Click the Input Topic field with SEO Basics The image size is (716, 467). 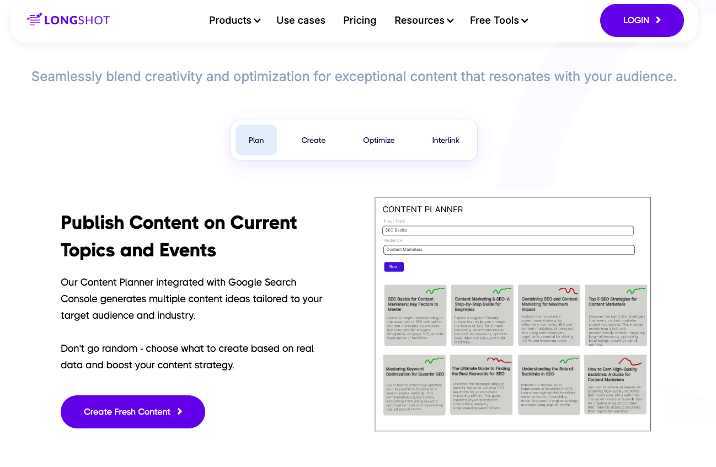(x=508, y=230)
